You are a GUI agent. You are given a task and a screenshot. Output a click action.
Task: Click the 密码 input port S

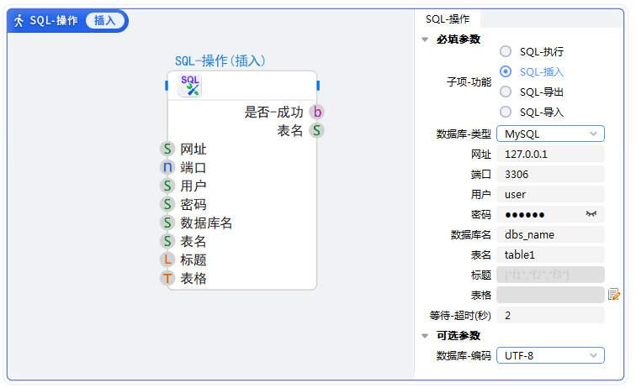point(167,204)
